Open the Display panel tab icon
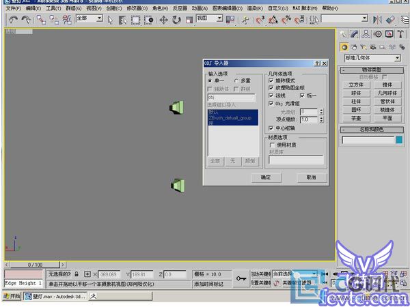This screenshot has height=307, width=410. pyautogui.click(x=389, y=34)
